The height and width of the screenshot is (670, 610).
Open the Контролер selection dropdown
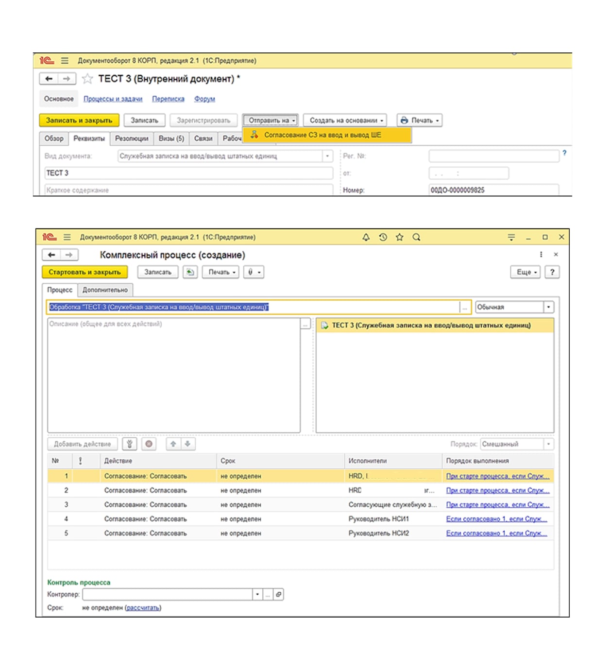257,594
